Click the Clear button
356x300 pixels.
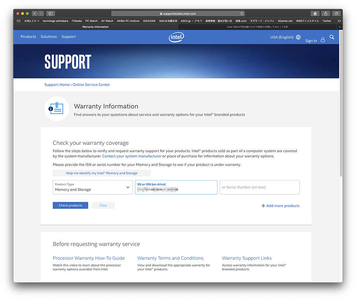pyautogui.click(x=103, y=205)
